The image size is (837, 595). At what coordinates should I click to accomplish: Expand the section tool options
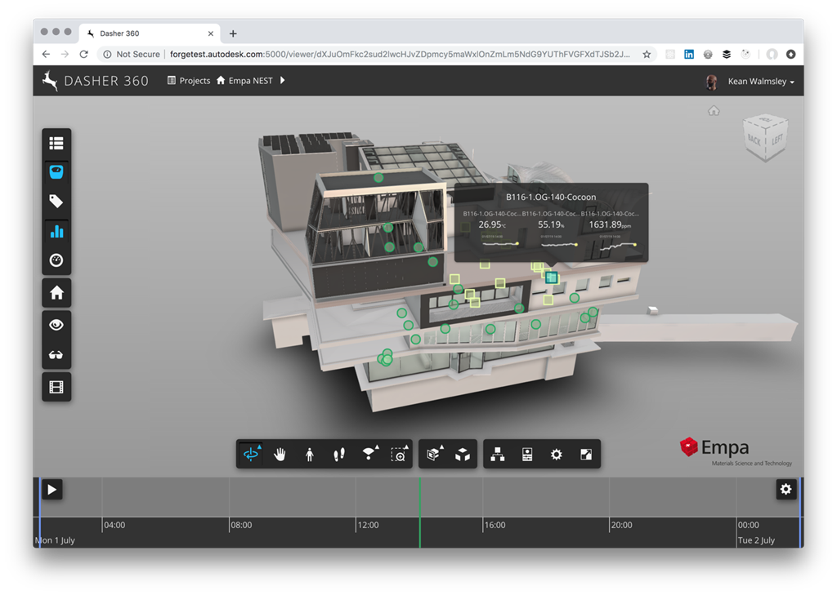pyautogui.click(x=434, y=455)
